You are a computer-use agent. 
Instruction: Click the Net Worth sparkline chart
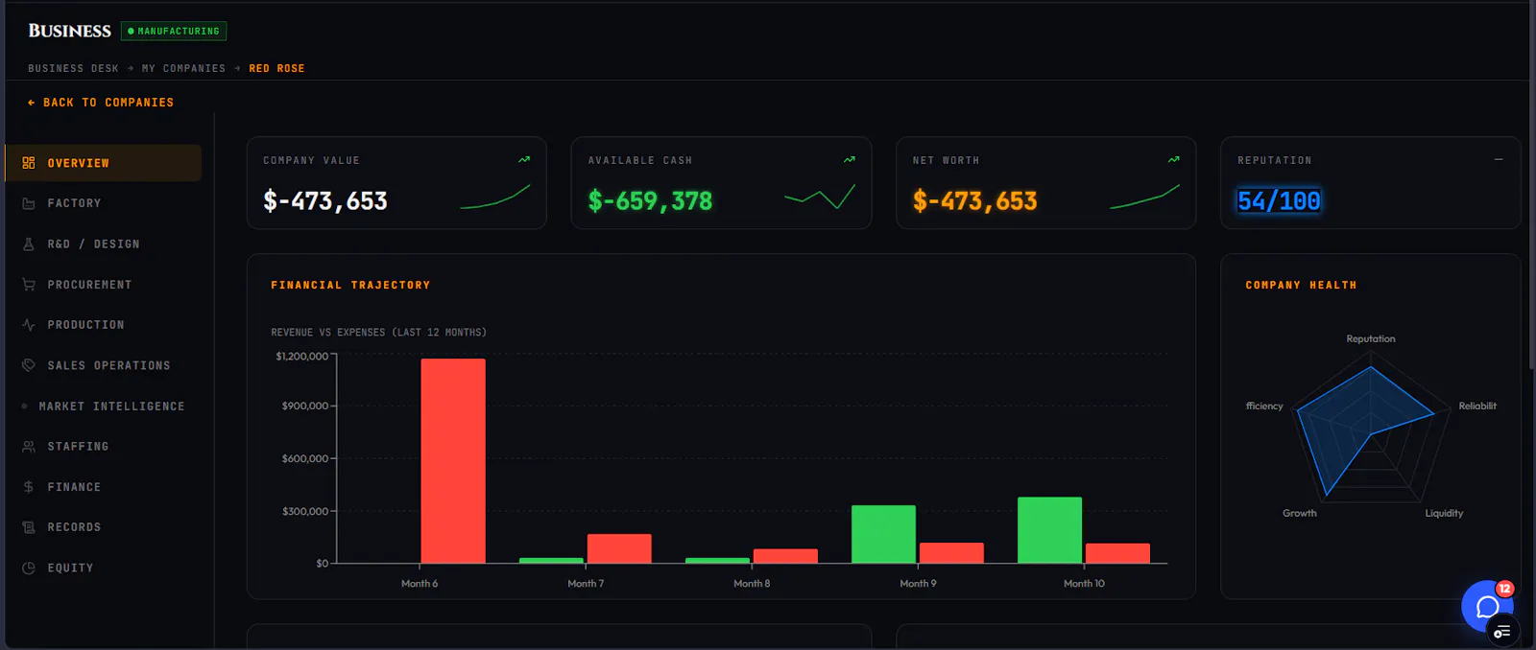pos(1144,197)
